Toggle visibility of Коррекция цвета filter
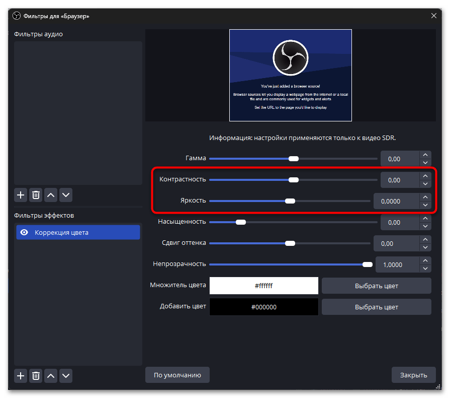This screenshot has width=450, height=398. (24, 232)
